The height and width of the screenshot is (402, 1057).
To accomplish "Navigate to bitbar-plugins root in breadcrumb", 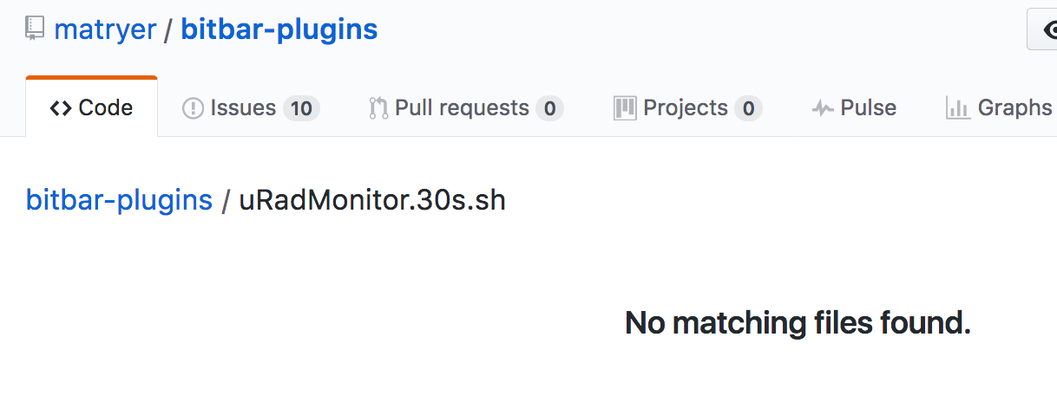I will point(119,200).
